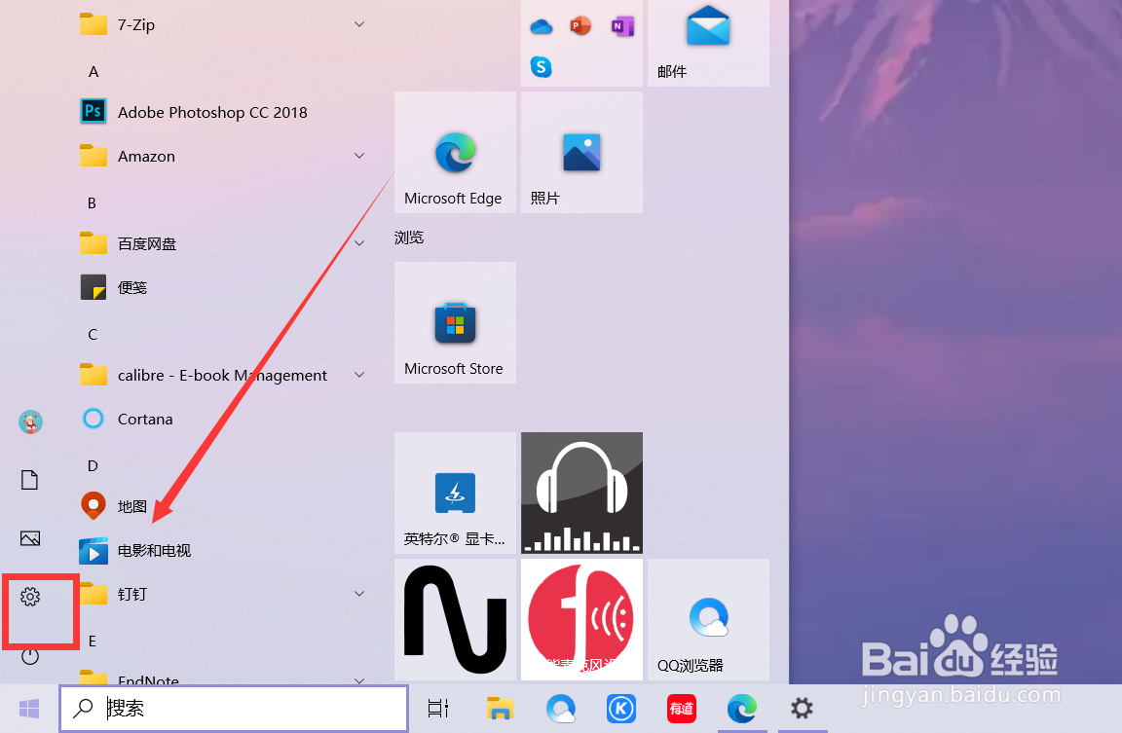Viewport: 1122px width, 733px height.
Task: Open PowerPoint in Office tile folder
Action: (581, 25)
